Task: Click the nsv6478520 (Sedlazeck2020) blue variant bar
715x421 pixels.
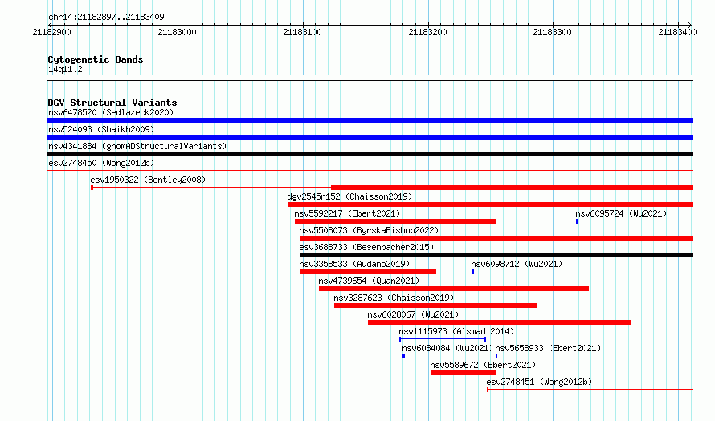Action: point(370,120)
